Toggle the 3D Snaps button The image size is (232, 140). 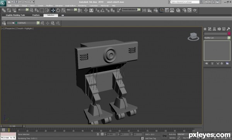pyautogui.click(x=97, y=10)
